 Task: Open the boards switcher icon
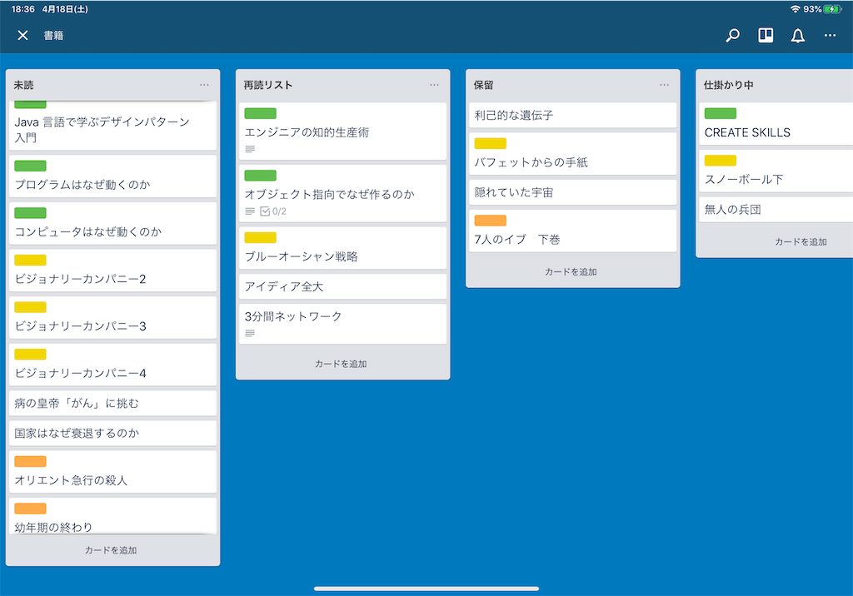[766, 35]
